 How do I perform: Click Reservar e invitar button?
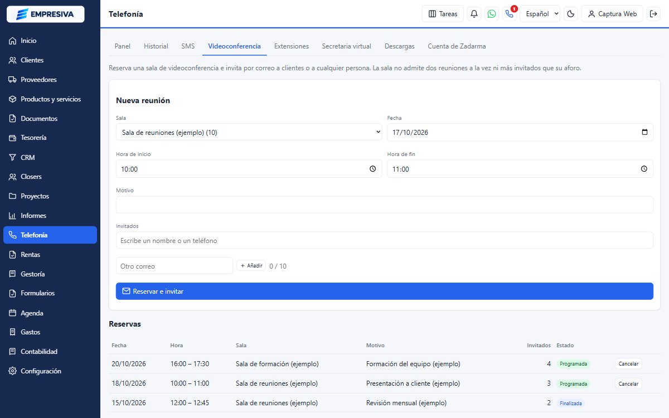pos(385,291)
